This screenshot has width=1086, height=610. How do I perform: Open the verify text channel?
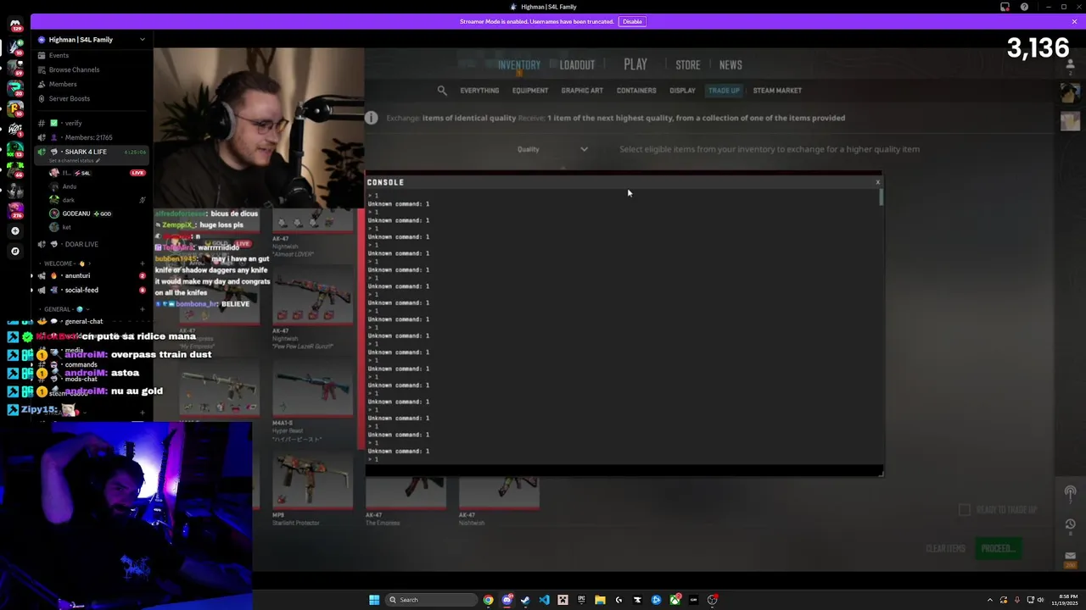click(x=90, y=123)
